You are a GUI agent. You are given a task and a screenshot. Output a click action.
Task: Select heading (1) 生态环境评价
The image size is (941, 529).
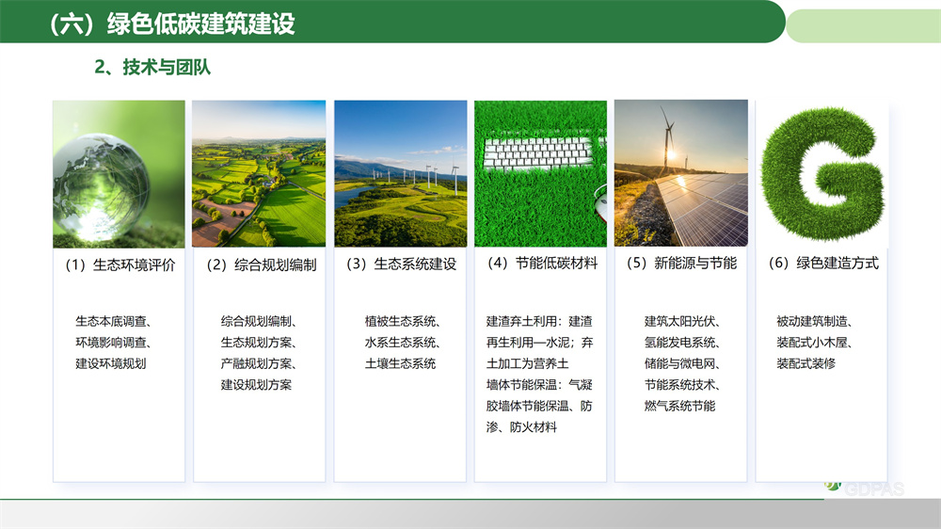119,264
